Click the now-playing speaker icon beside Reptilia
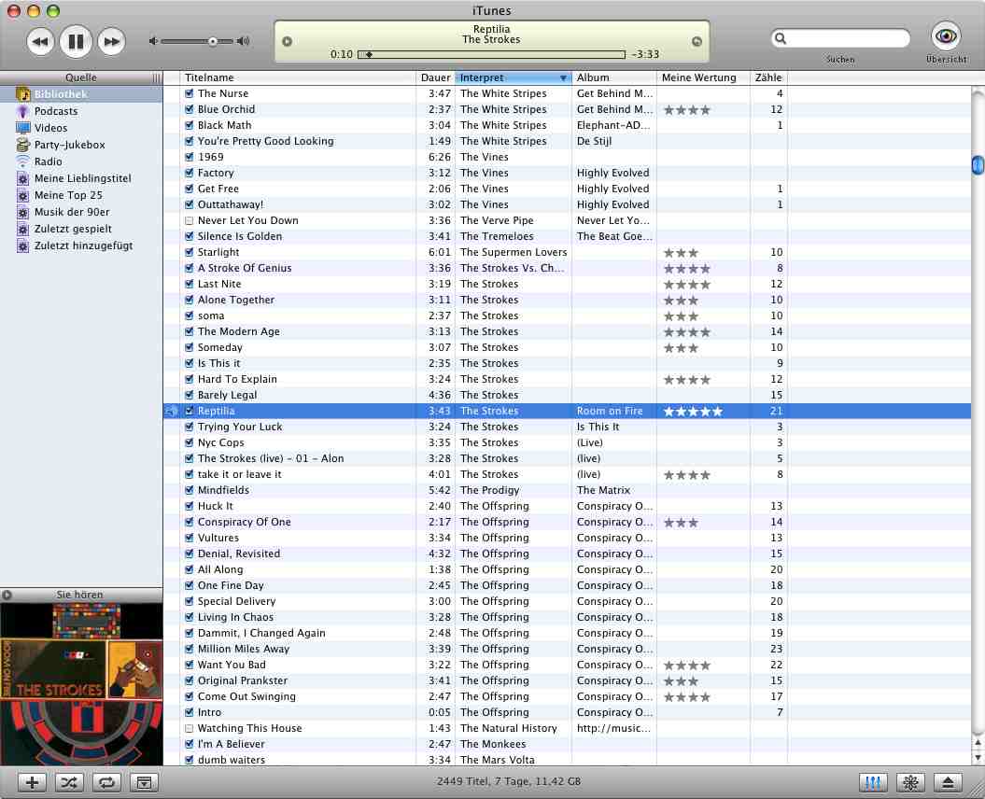Viewport: 985px width, 799px height. (172, 412)
